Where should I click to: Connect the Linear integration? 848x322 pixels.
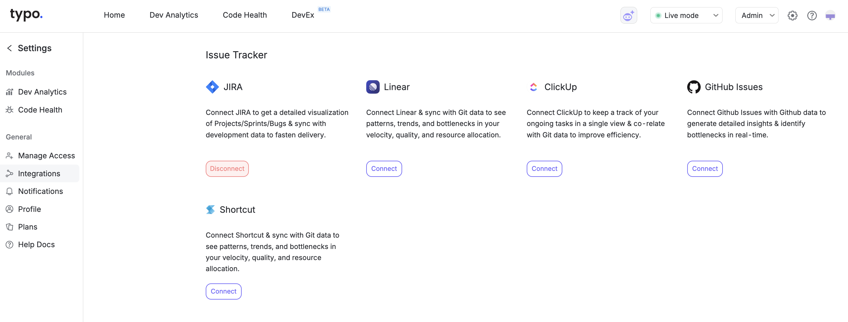click(x=384, y=169)
